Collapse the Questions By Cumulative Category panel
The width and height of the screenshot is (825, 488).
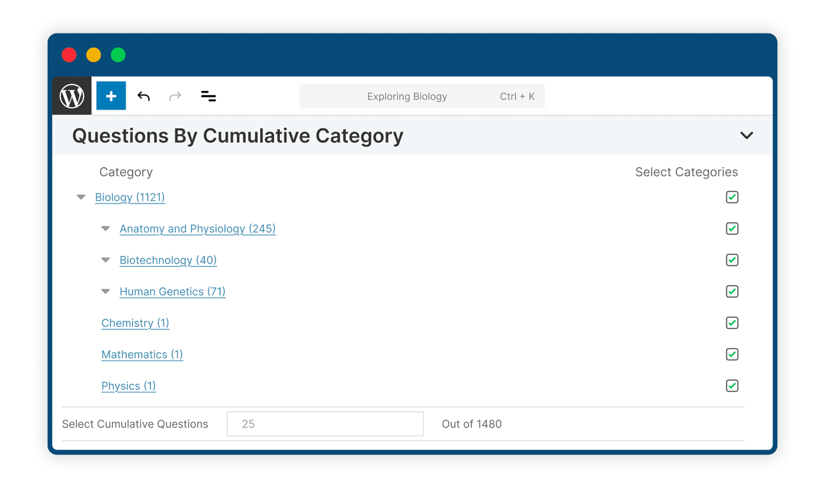747,135
